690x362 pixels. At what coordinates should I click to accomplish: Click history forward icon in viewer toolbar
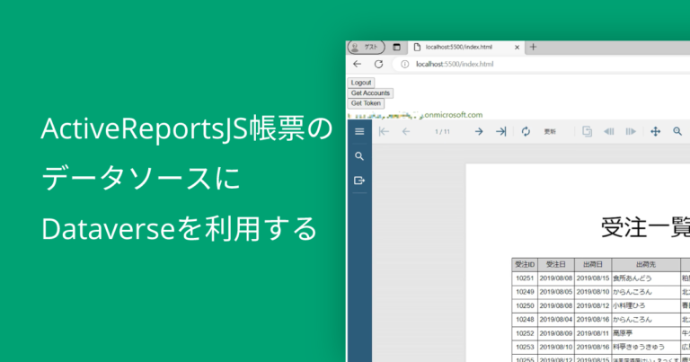(x=631, y=131)
